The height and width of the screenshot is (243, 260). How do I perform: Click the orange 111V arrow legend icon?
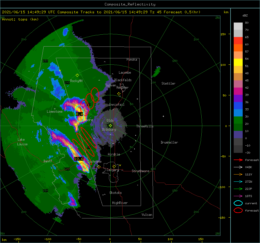[238, 174]
